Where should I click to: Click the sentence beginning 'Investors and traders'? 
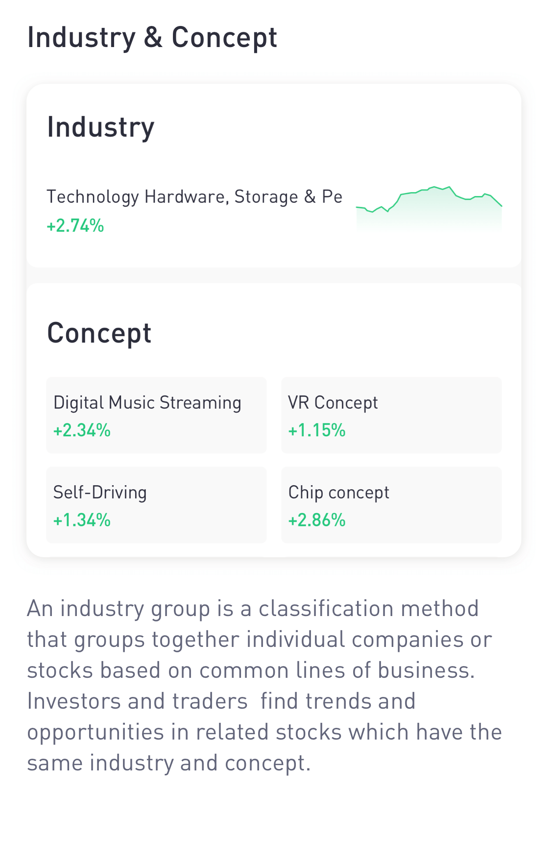264,732
